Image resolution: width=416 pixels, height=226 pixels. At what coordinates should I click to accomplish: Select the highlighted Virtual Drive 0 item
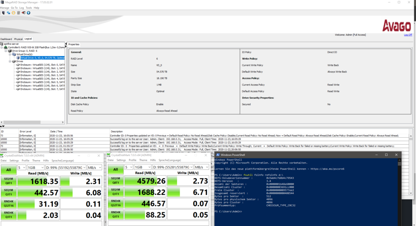coord(42,58)
